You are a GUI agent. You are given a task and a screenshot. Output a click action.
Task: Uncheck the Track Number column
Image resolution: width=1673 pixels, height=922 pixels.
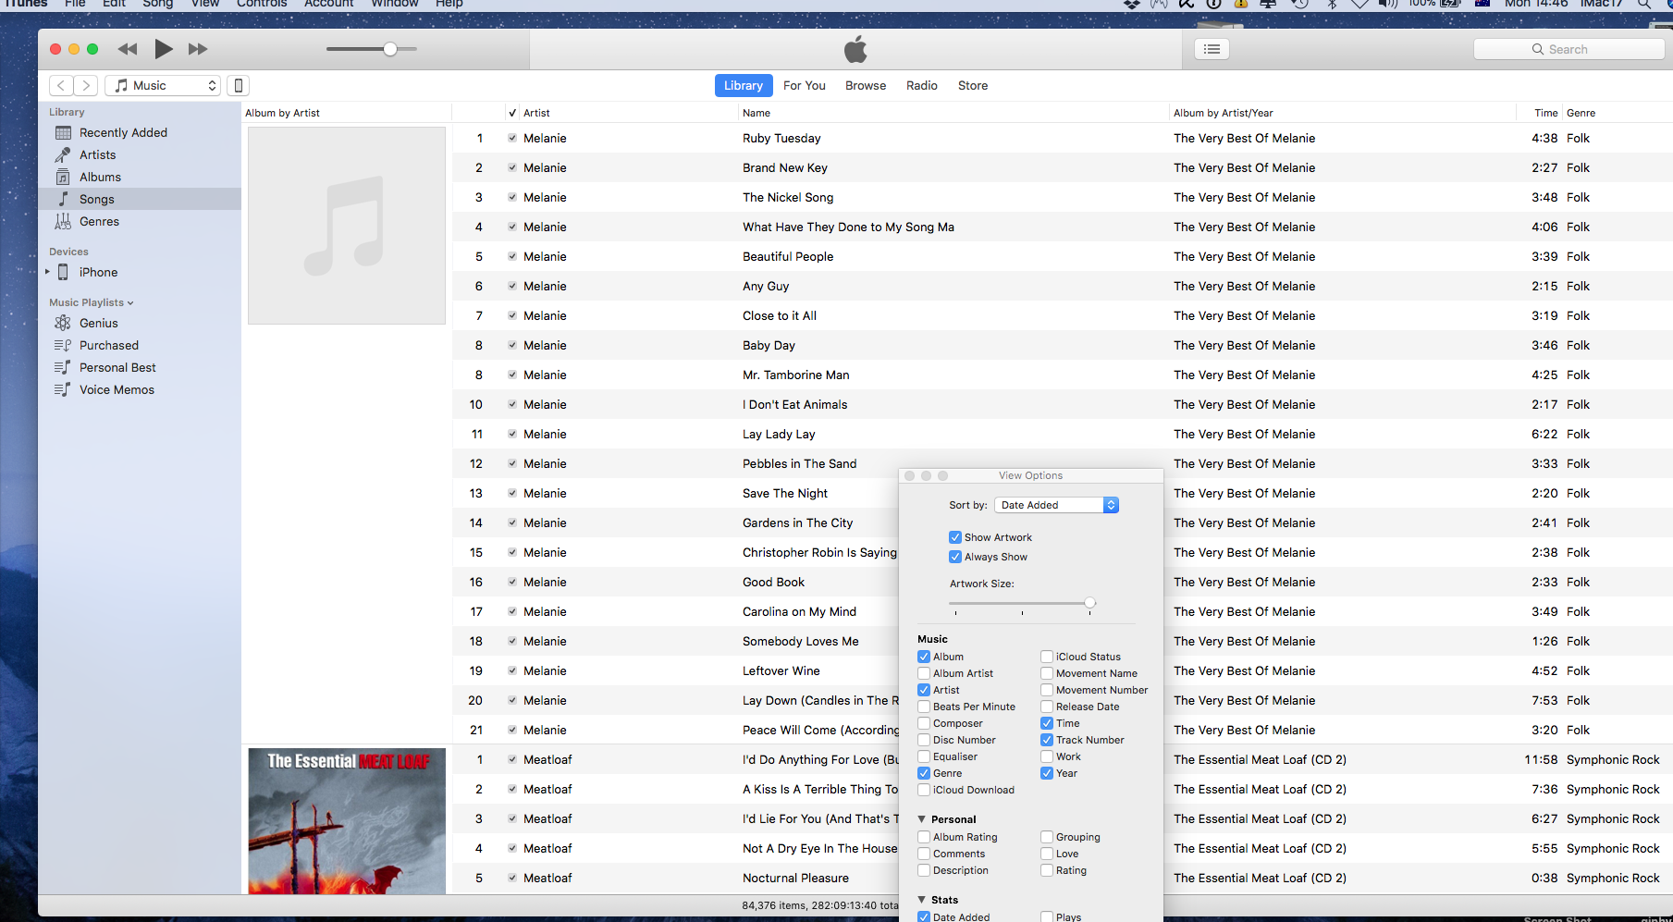(x=1047, y=740)
